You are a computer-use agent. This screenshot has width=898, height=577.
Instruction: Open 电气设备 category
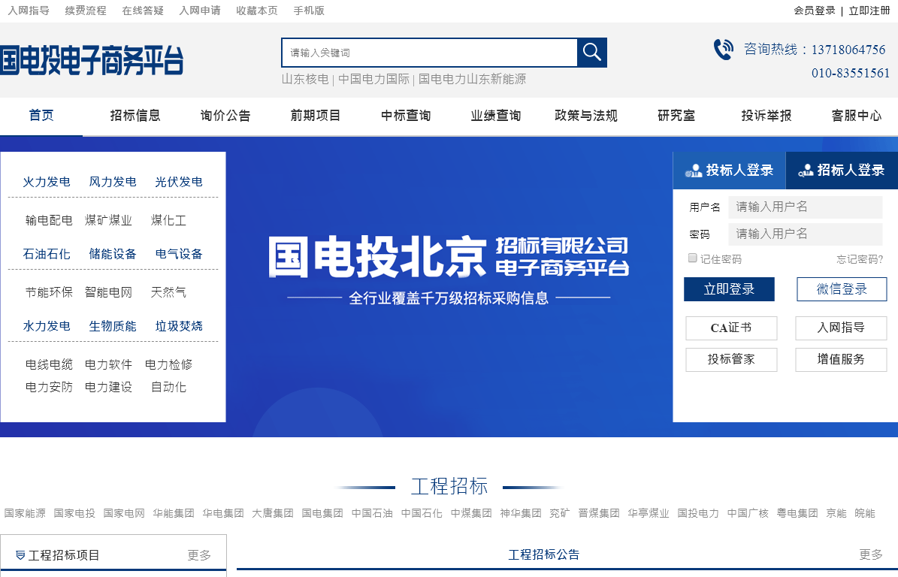click(x=179, y=254)
